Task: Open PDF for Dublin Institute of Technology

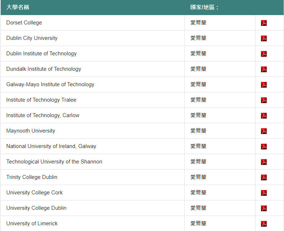Action: (264, 54)
